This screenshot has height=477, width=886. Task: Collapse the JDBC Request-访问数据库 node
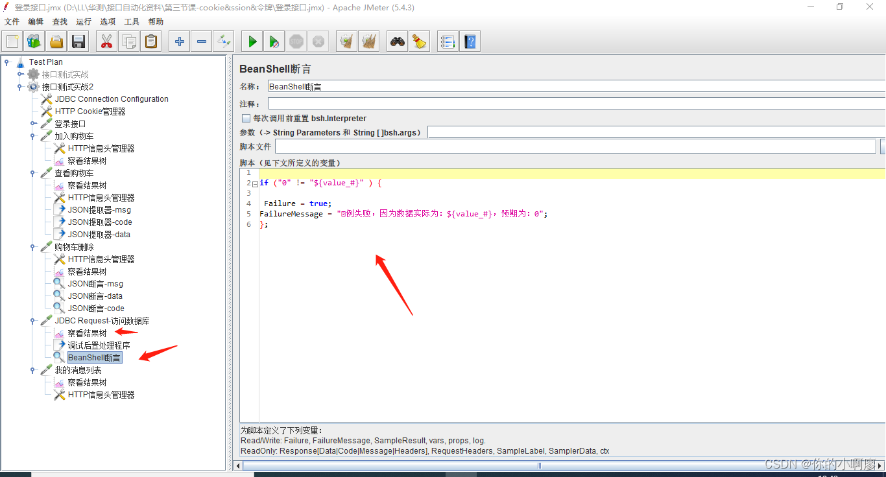[33, 321]
